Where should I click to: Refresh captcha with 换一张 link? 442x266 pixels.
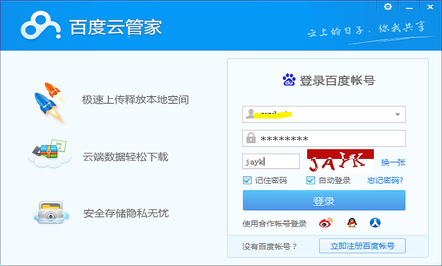click(393, 162)
